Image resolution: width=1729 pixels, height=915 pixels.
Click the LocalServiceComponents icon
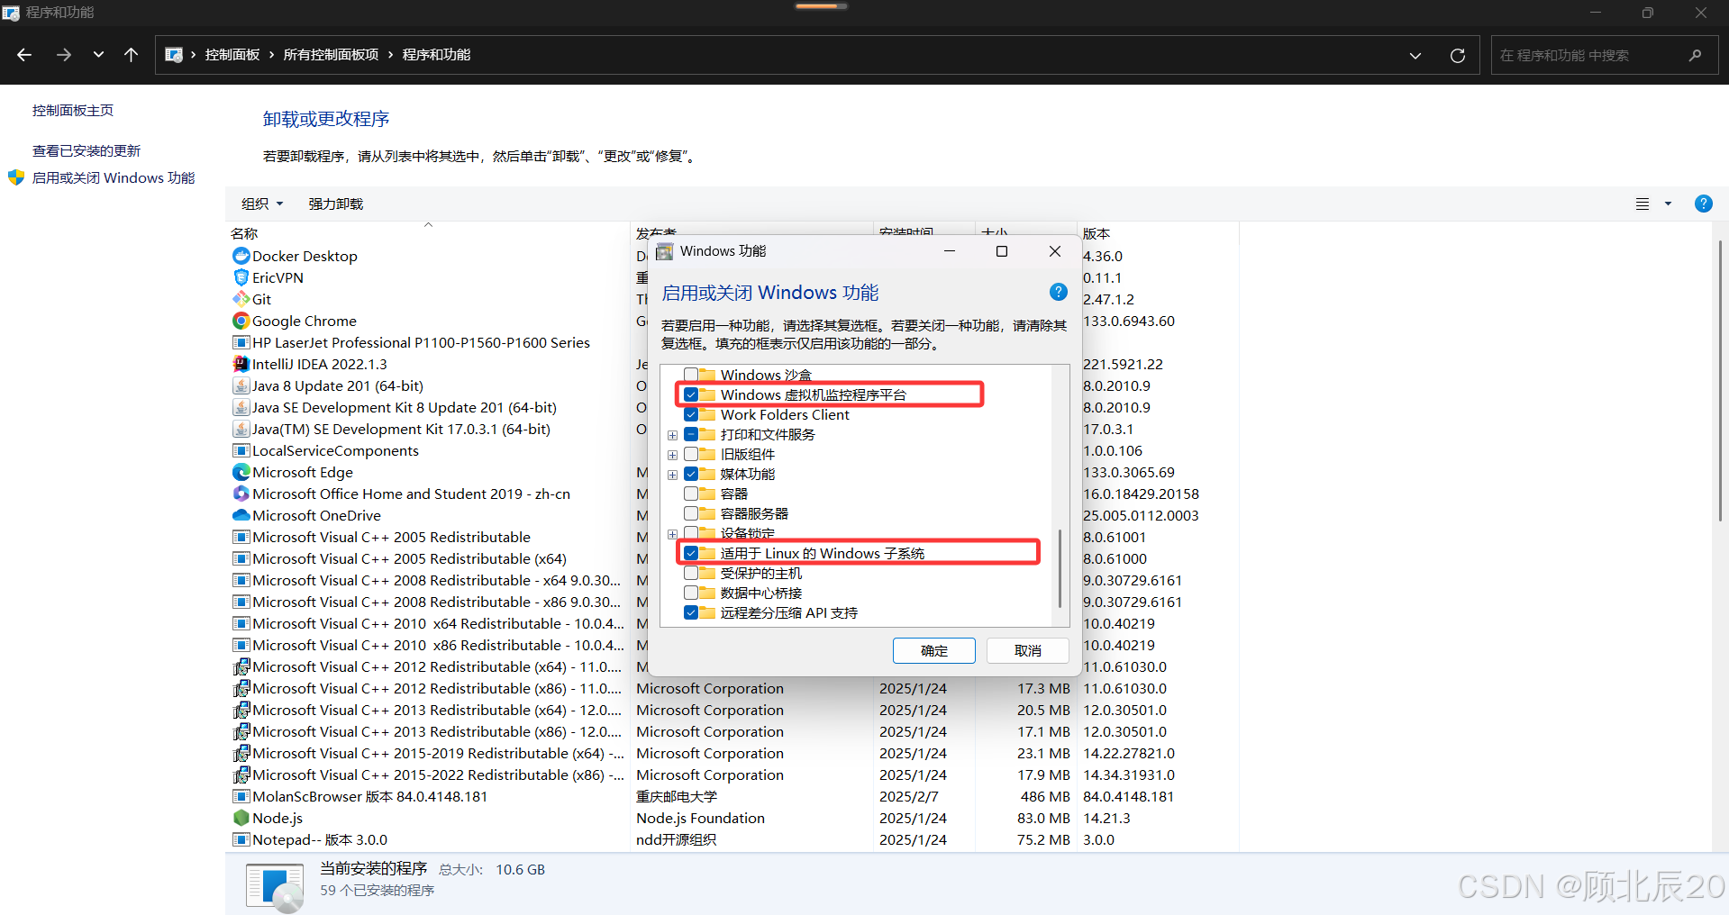pyautogui.click(x=241, y=450)
